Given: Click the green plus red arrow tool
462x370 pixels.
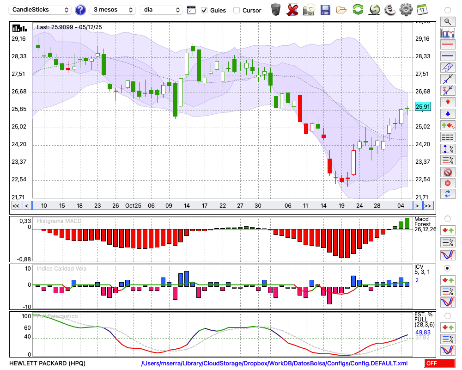Looking at the screenshot, I should [448, 125].
